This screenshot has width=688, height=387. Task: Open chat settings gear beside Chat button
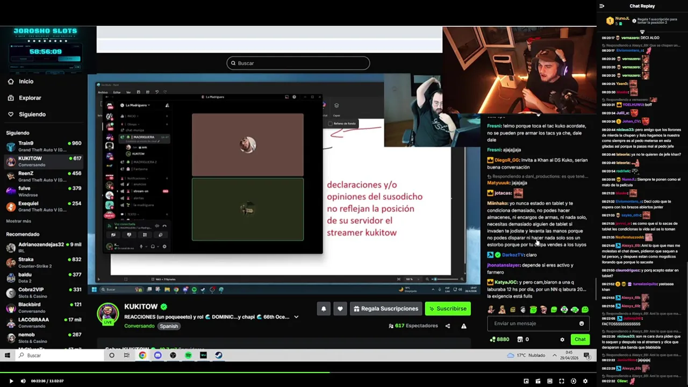[562, 340]
